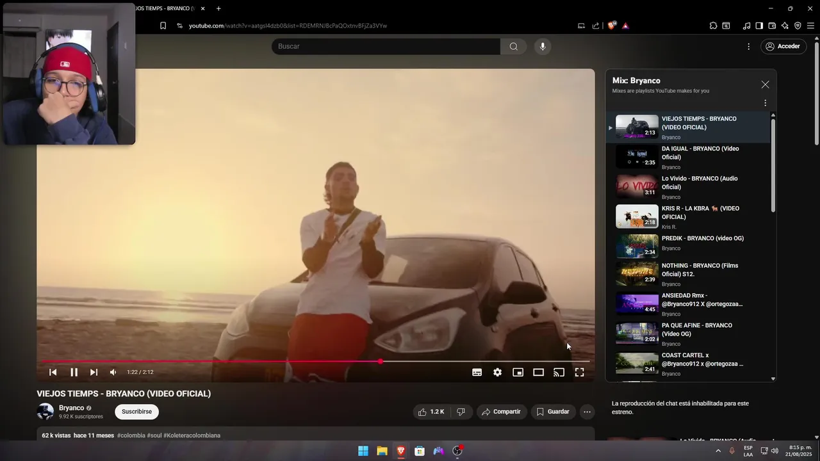Viewport: 820px width, 461px height.
Task: Skip to the previous video in the player
Action: click(x=53, y=372)
